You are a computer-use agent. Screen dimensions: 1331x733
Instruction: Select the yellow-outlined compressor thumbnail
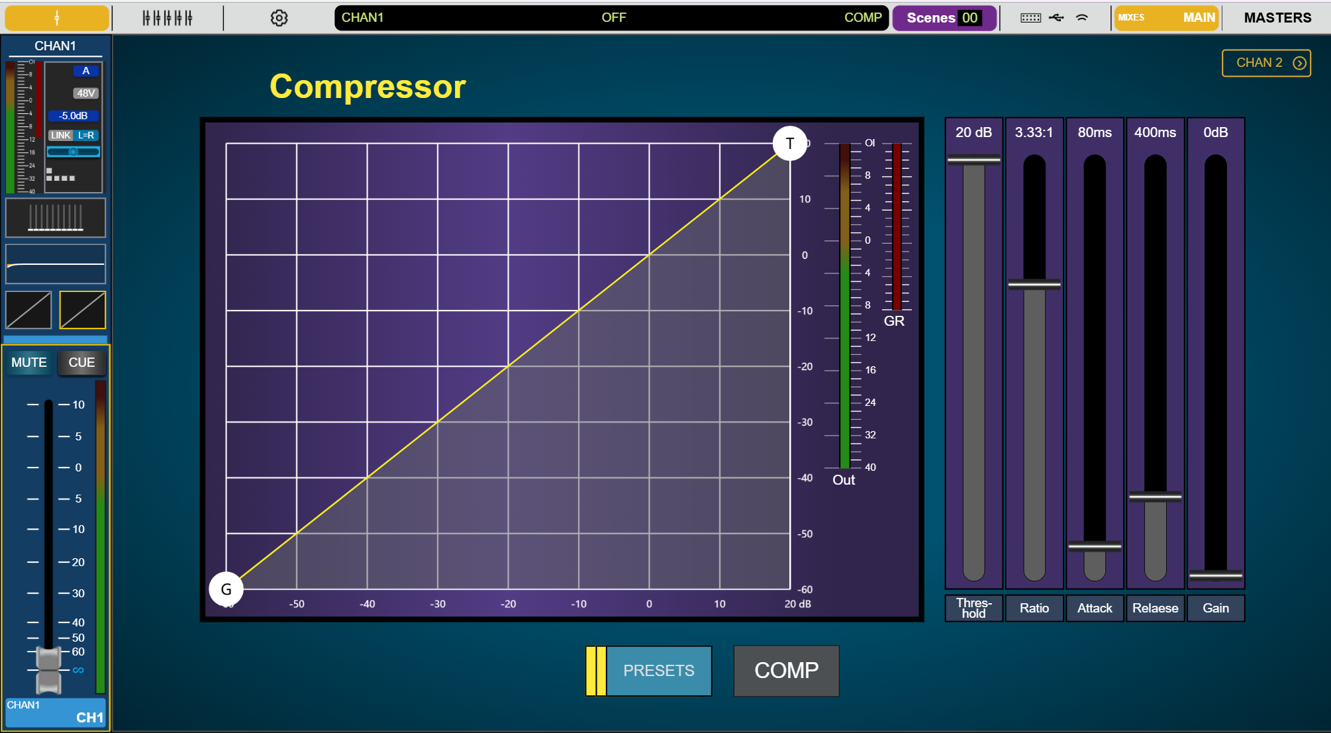[x=83, y=310]
